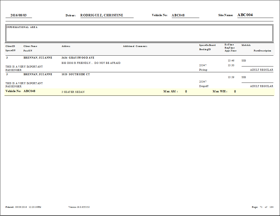Click the Max AM value of 0
The width and height of the screenshot is (280, 216).
[x=186, y=91]
